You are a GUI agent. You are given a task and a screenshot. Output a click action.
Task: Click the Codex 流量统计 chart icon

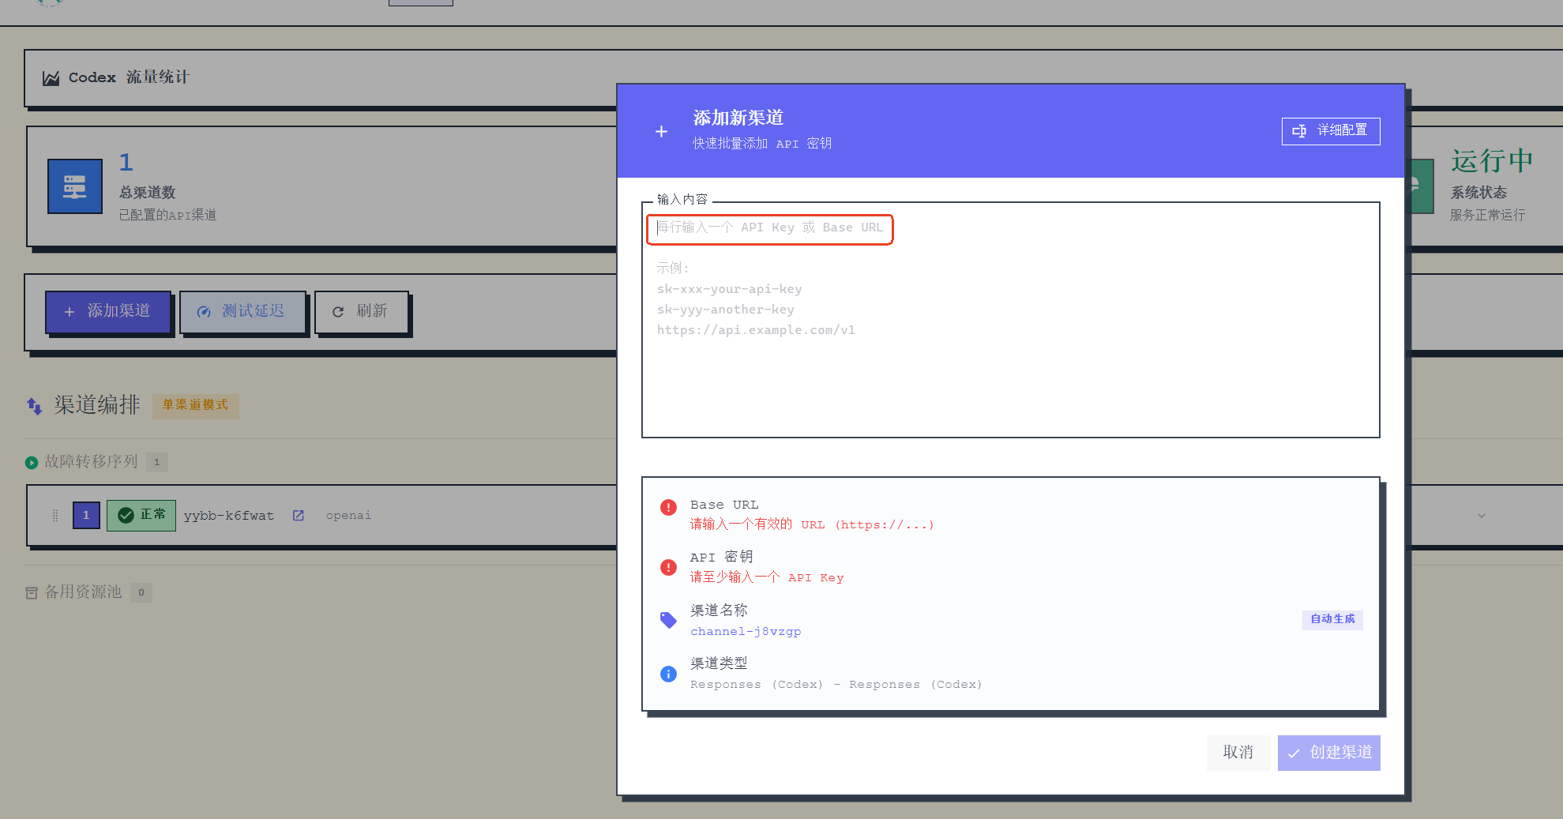51,78
